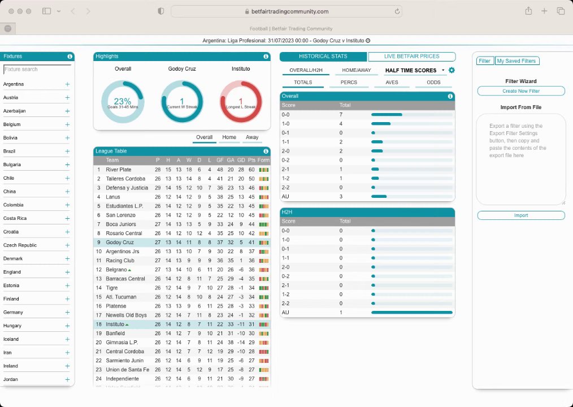Click the 0-0 Overall score bar

(412, 115)
